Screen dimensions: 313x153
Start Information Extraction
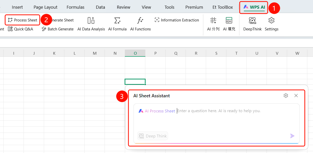pyautogui.click(x=177, y=20)
